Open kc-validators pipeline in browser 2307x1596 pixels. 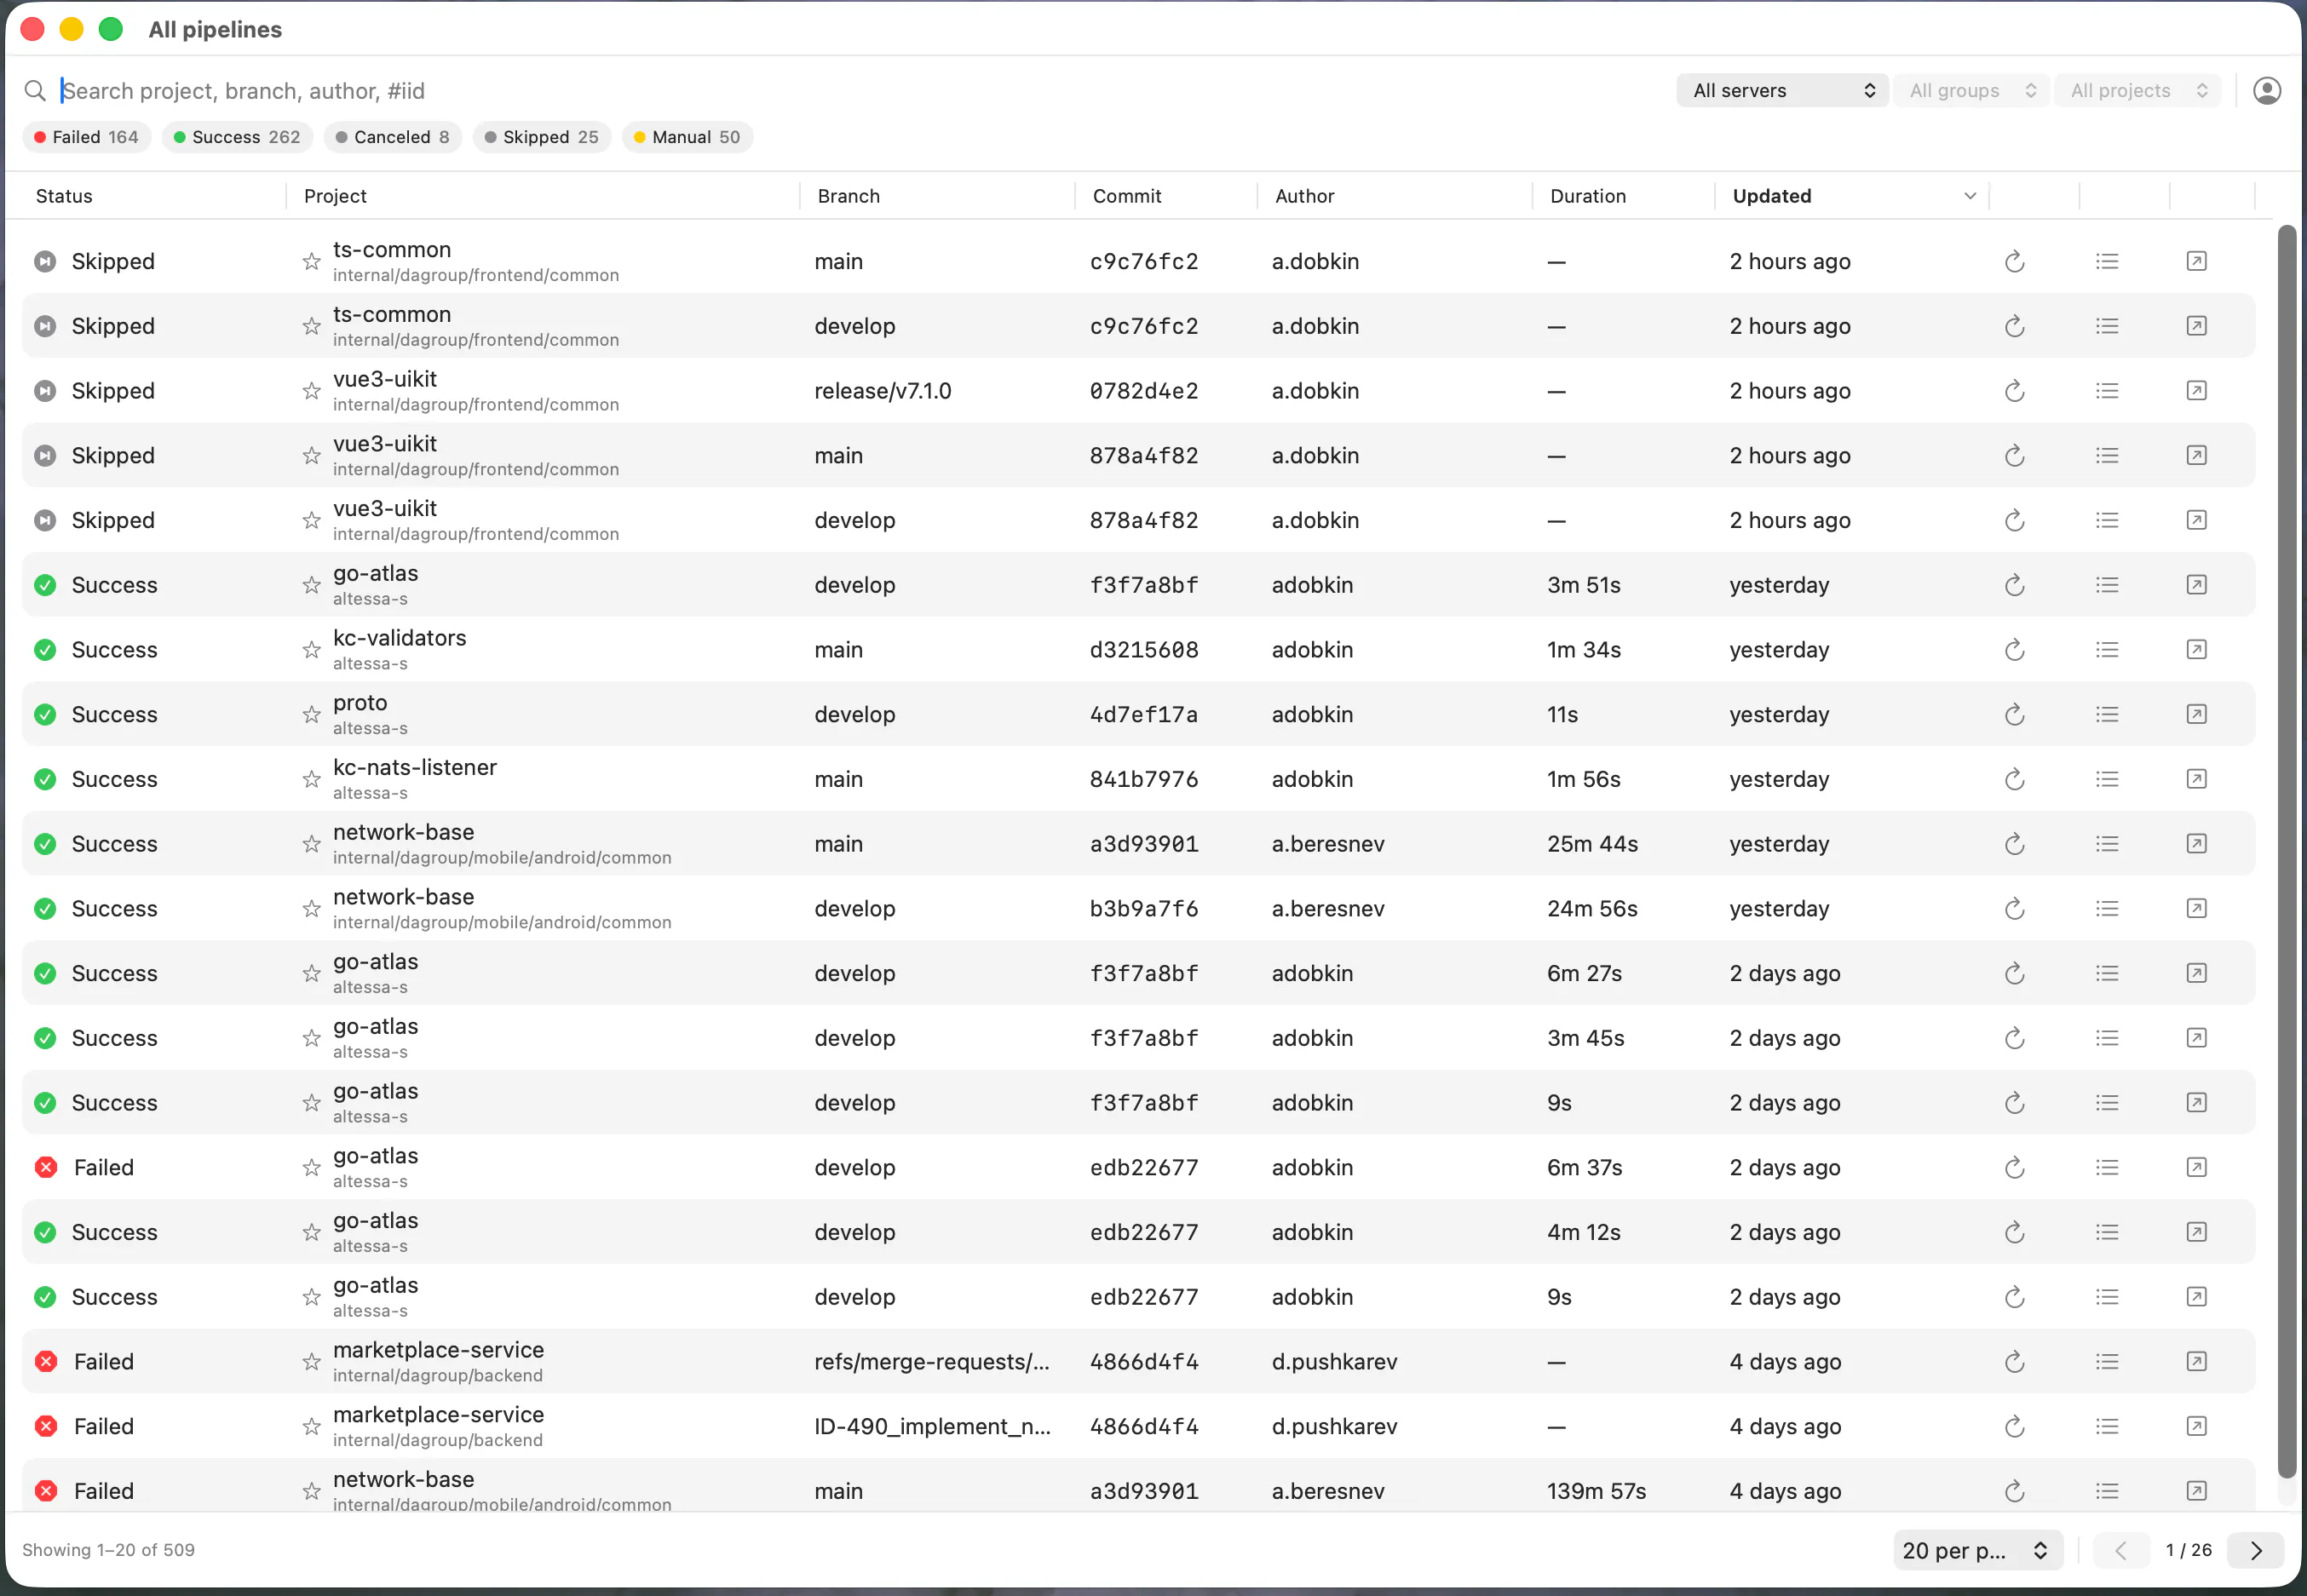tap(2196, 650)
